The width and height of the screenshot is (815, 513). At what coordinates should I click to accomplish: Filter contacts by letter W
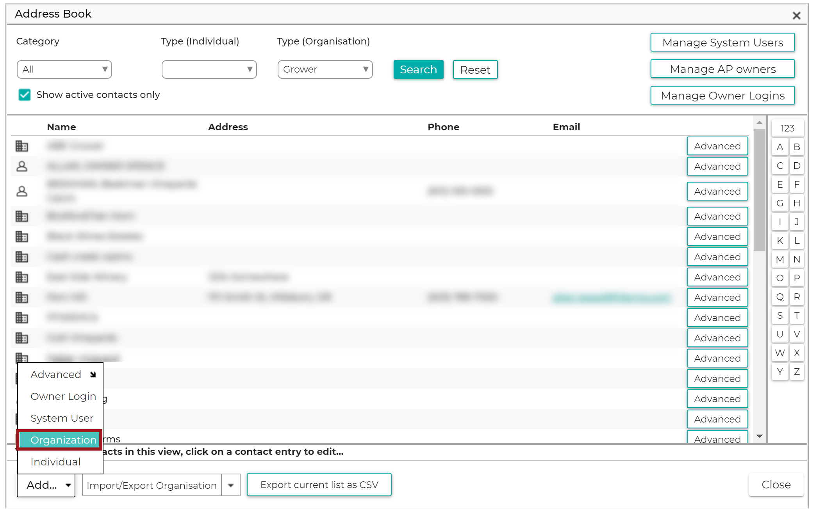[780, 353]
